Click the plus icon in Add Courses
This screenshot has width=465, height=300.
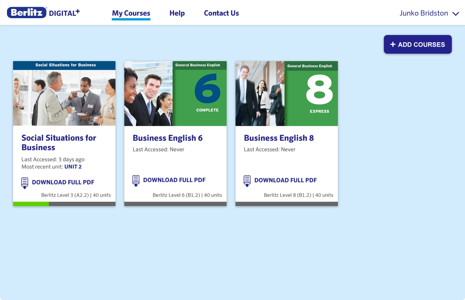pyautogui.click(x=393, y=44)
